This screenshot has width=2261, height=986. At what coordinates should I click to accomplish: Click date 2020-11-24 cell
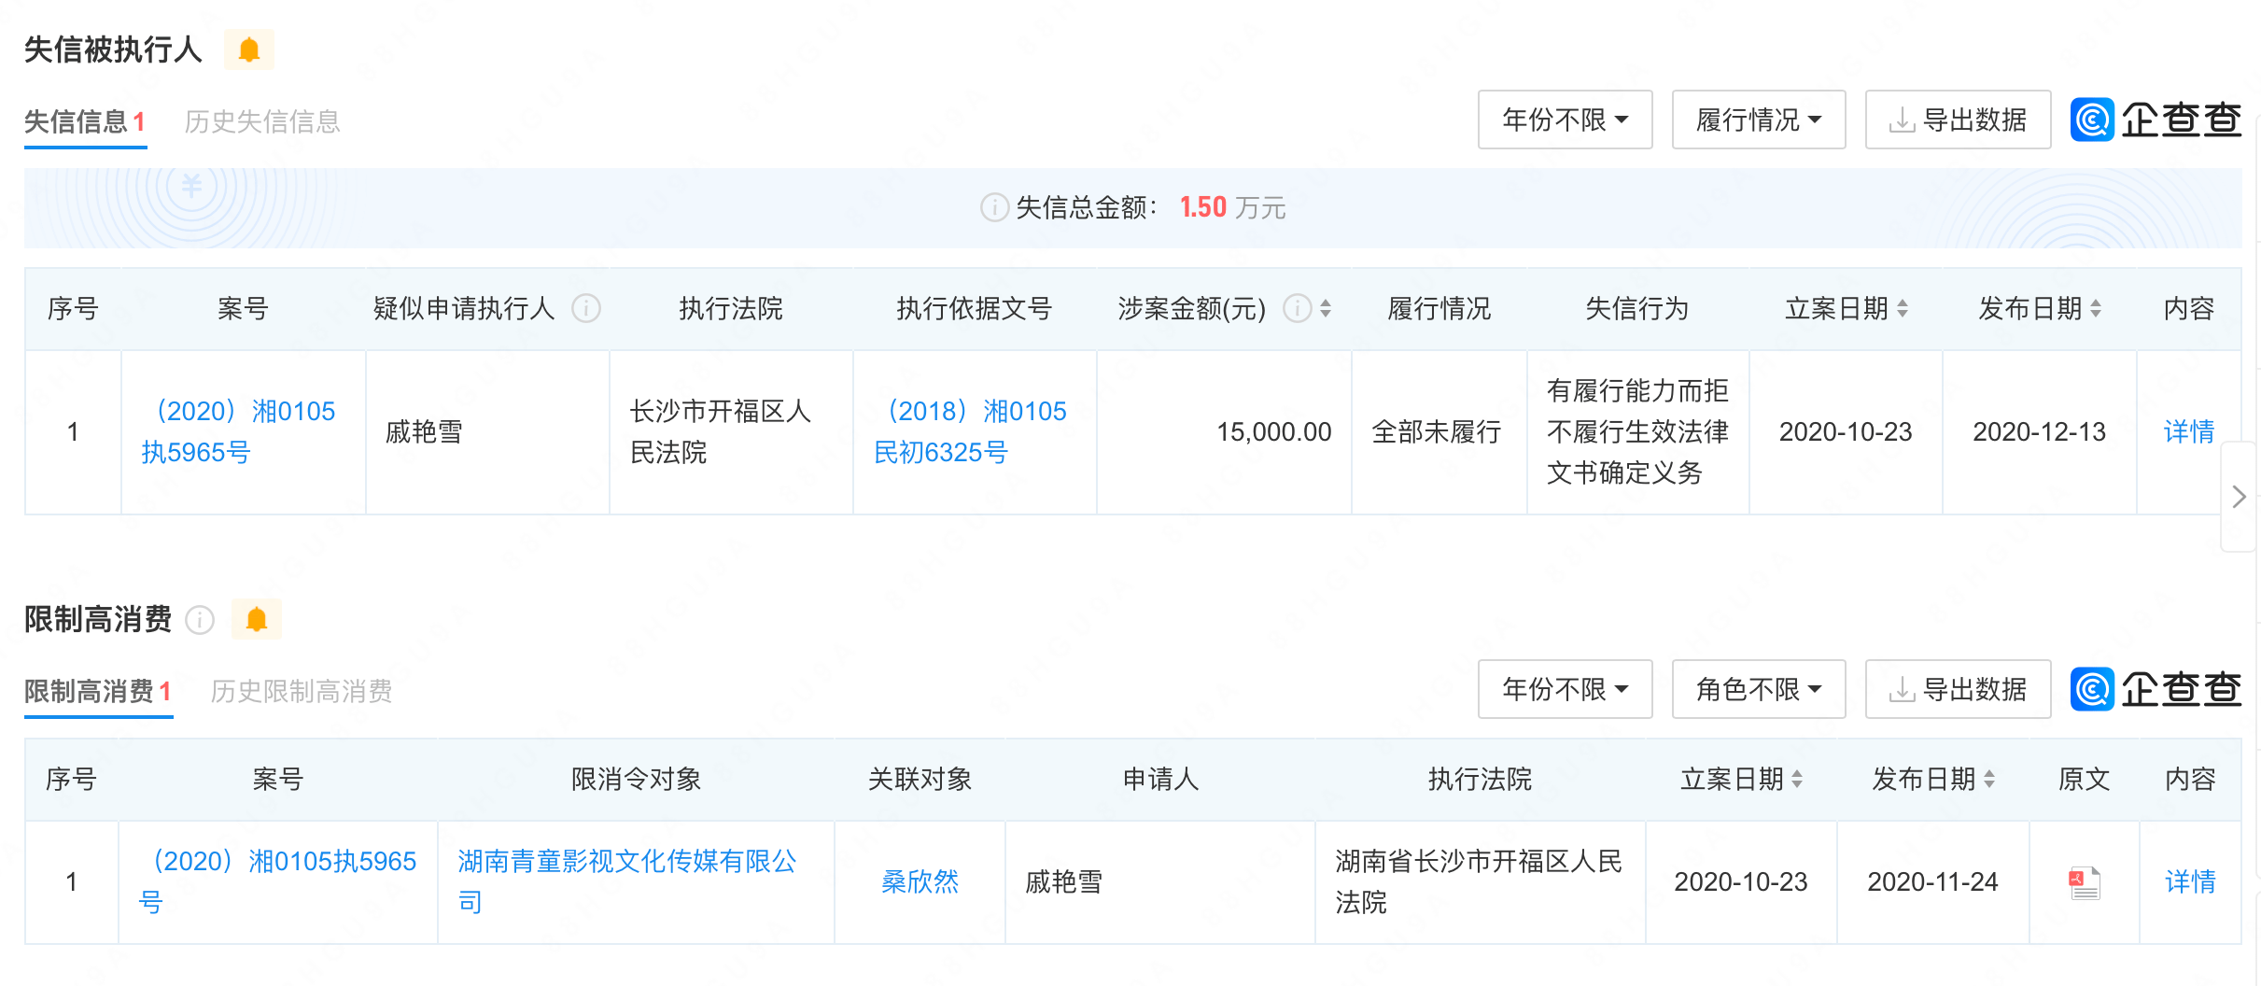(1932, 881)
